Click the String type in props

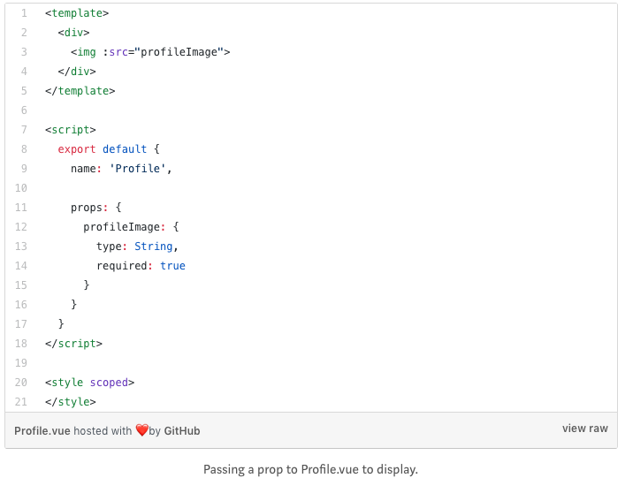[x=154, y=247]
